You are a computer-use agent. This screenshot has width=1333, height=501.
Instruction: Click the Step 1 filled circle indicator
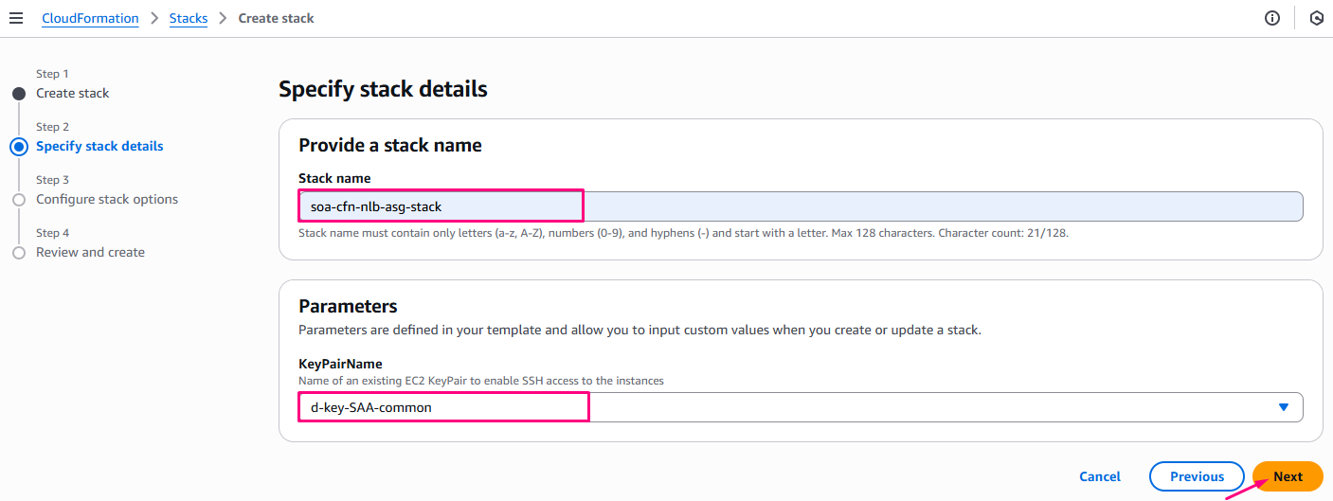[19, 94]
